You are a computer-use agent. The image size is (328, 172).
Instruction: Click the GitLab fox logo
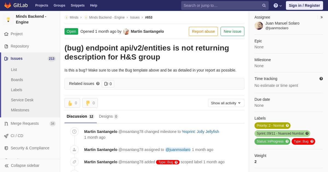click(x=8, y=5)
